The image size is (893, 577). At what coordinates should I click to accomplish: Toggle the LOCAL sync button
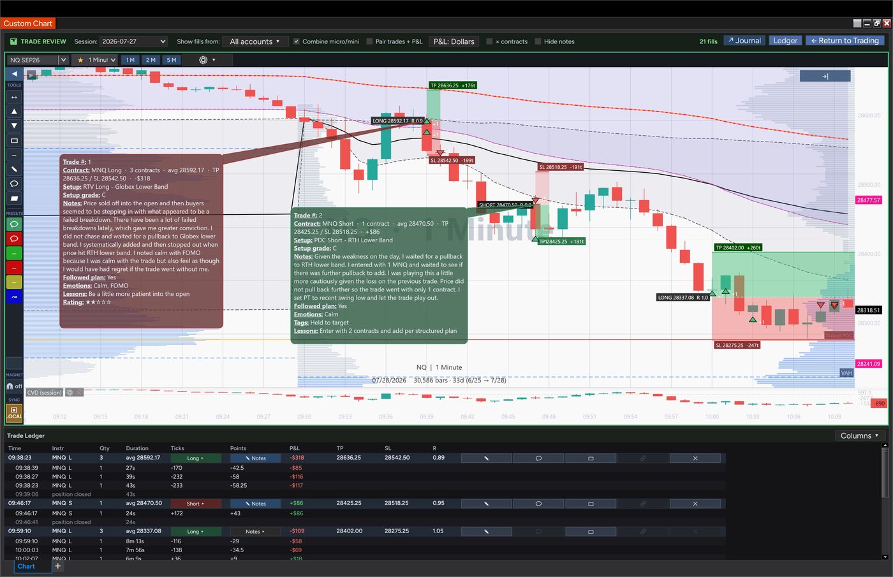(14, 413)
